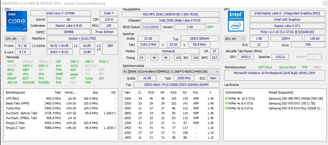Click the Windows 10 Professional OS field
Screen dimensions: 328x145
[x=274, y=75]
